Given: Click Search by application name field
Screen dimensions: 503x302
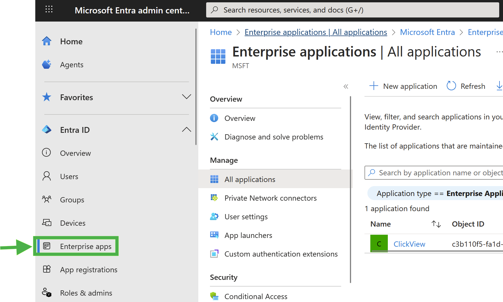Looking at the screenshot, I should 434,173.
